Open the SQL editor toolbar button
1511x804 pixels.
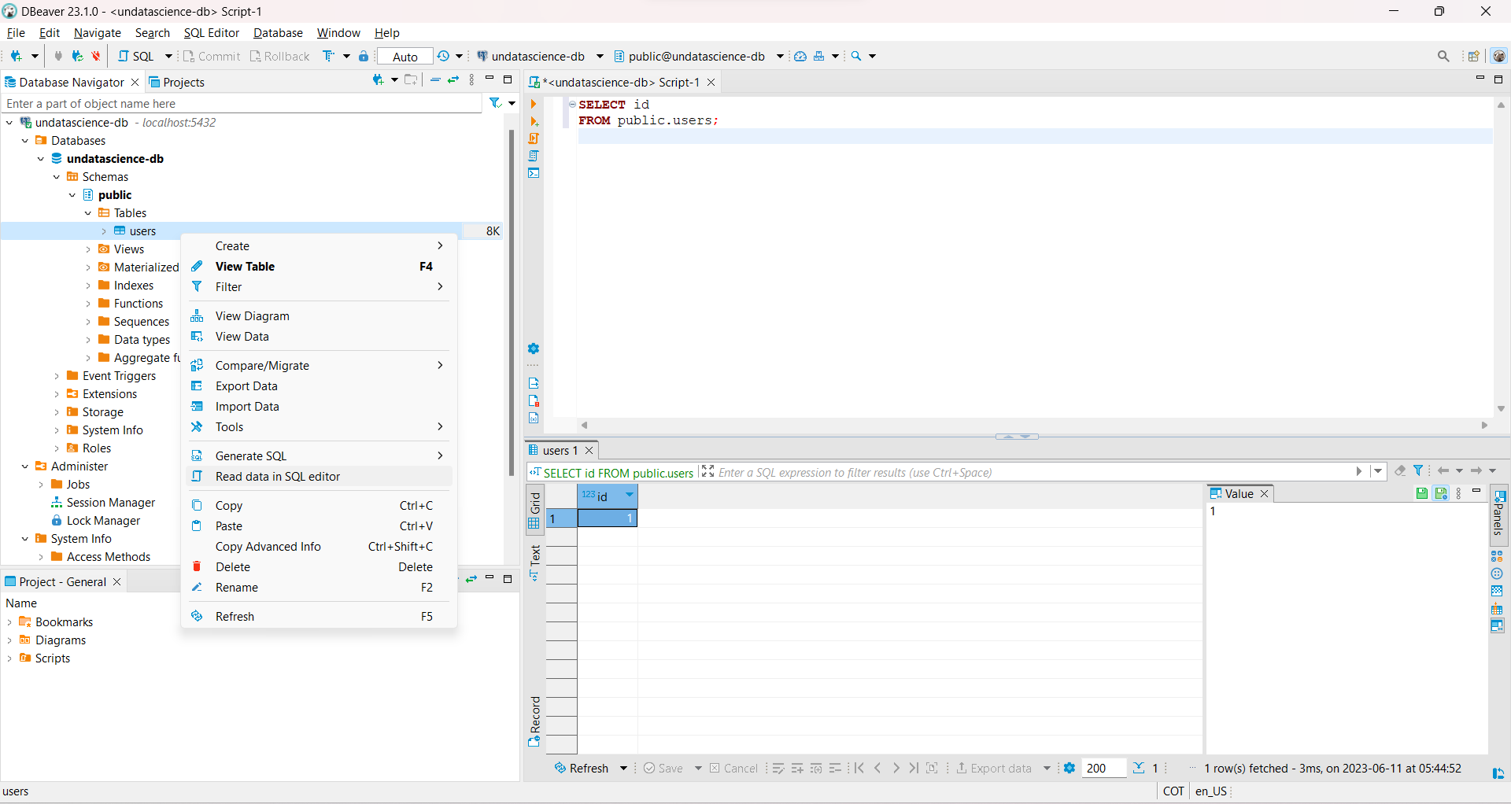pyautogui.click(x=136, y=57)
